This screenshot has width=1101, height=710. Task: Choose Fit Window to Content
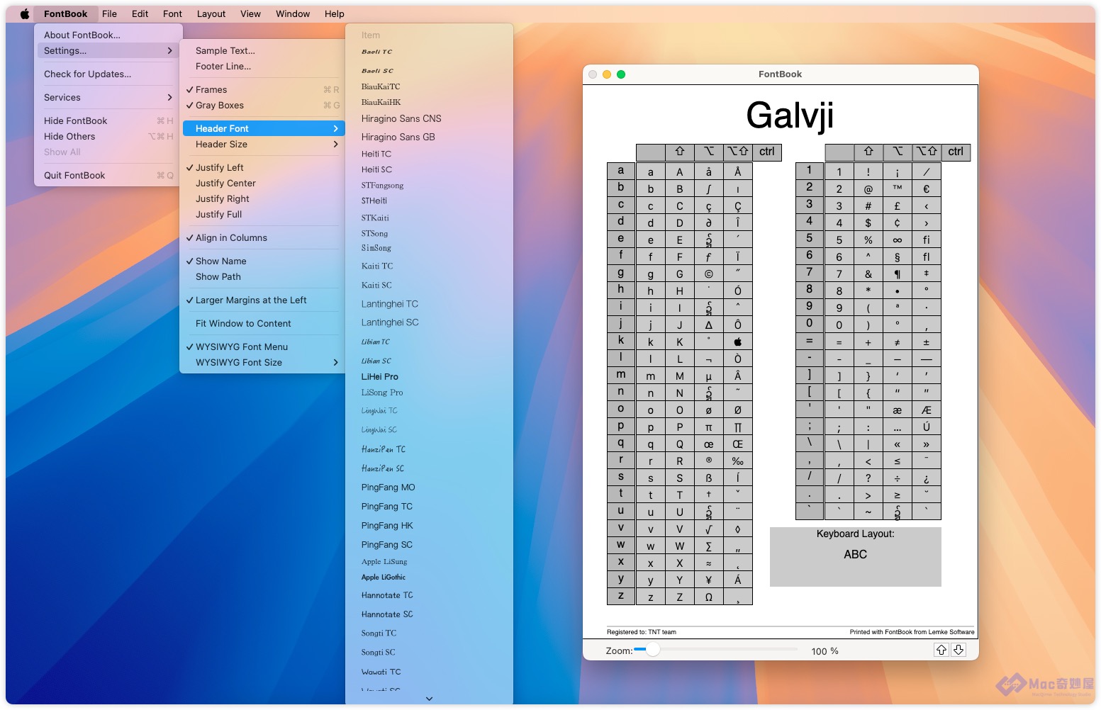click(x=262, y=323)
